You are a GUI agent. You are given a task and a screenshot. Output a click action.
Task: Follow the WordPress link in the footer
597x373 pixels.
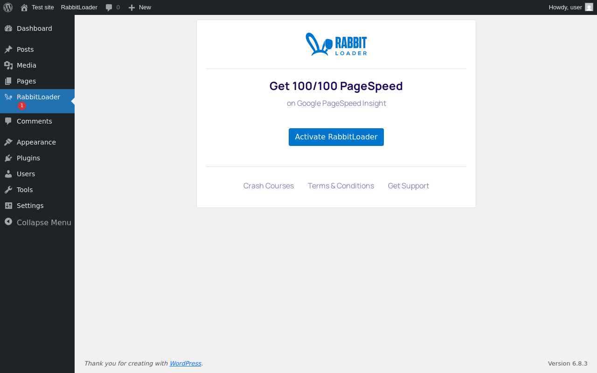click(185, 364)
